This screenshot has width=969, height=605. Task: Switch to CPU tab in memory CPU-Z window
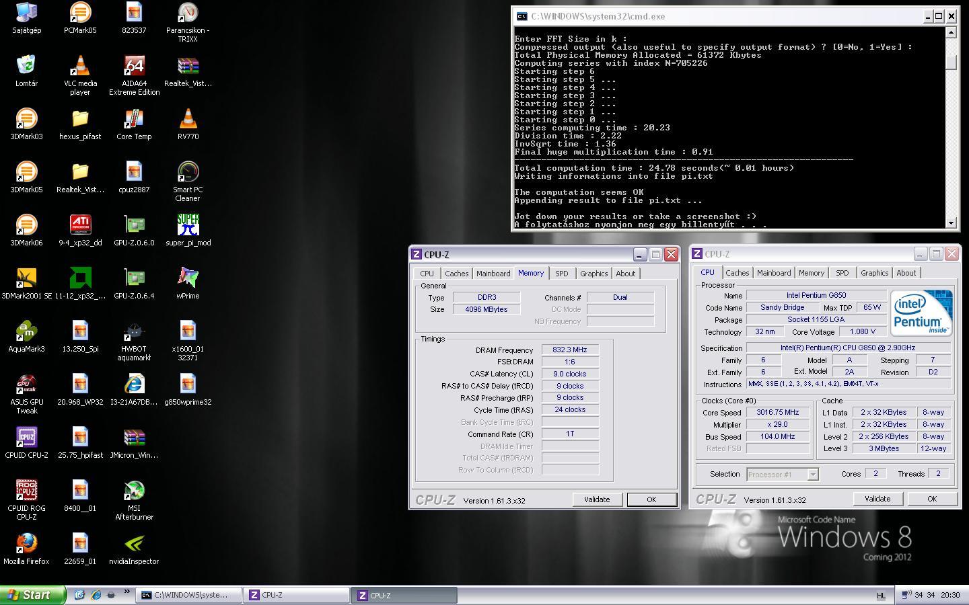click(427, 274)
